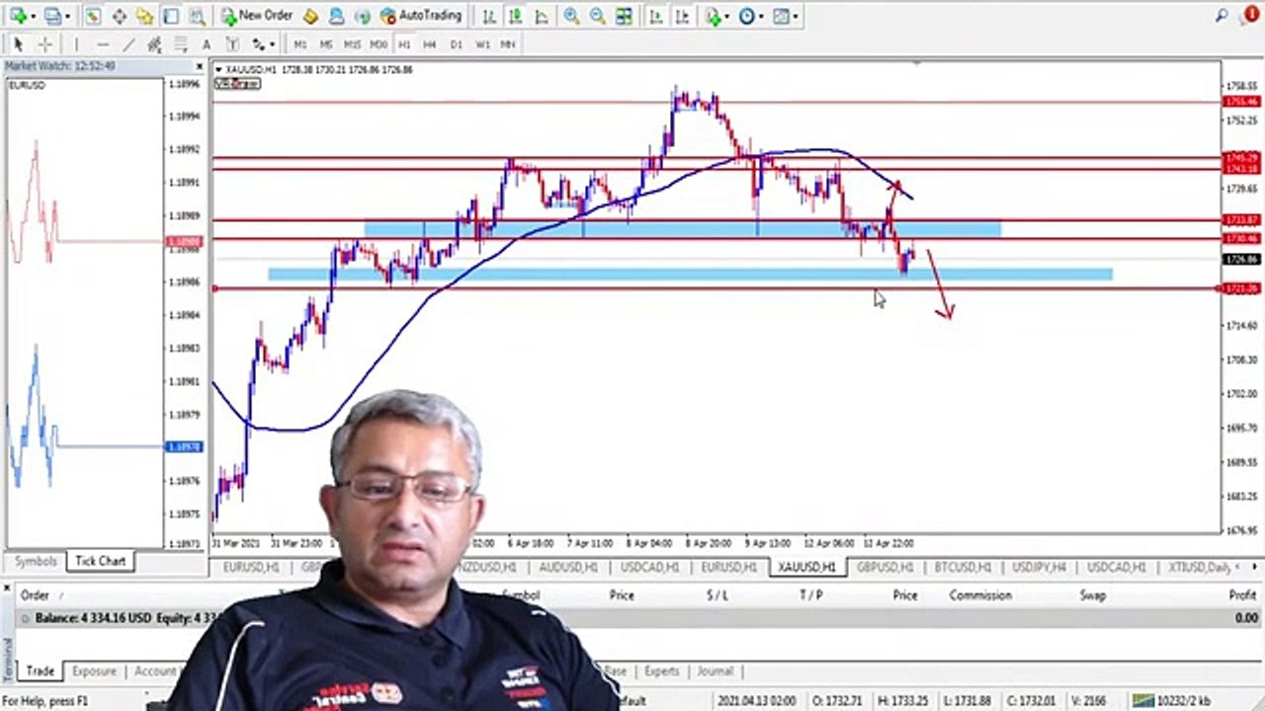Switch timeframe to MN
This screenshot has height=711, width=1265.
click(x=508, y=44)
